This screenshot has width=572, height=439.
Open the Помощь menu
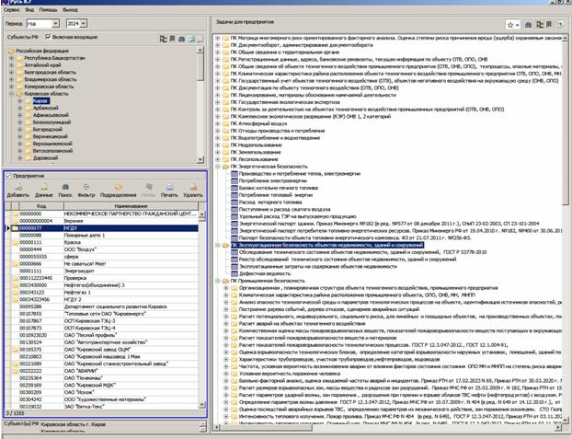click(x=48, y=10)
